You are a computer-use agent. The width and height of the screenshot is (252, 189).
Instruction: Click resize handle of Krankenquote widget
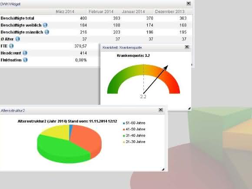(x=189, y=109)
